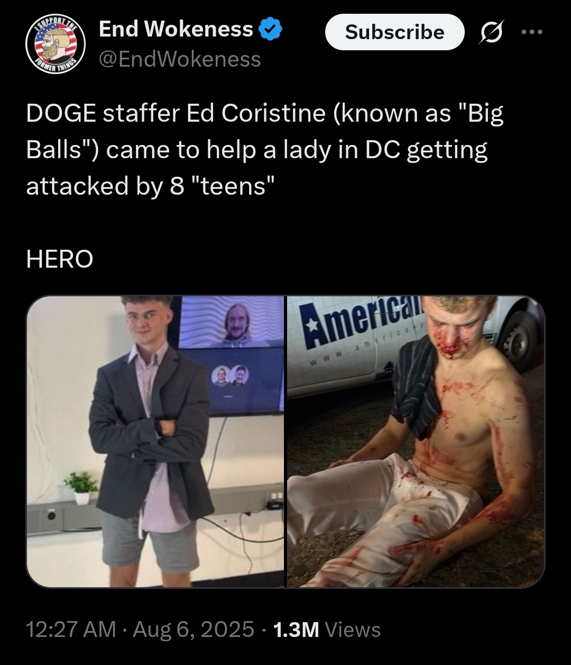
Task: Open the End Wokeness profile avatar
Action: tap(56, 44)
